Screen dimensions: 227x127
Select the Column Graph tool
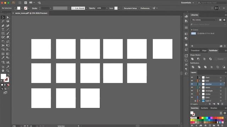point(8,62)
